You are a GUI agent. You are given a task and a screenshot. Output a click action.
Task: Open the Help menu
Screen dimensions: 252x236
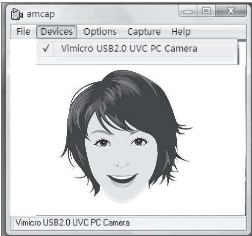[181, 32]
